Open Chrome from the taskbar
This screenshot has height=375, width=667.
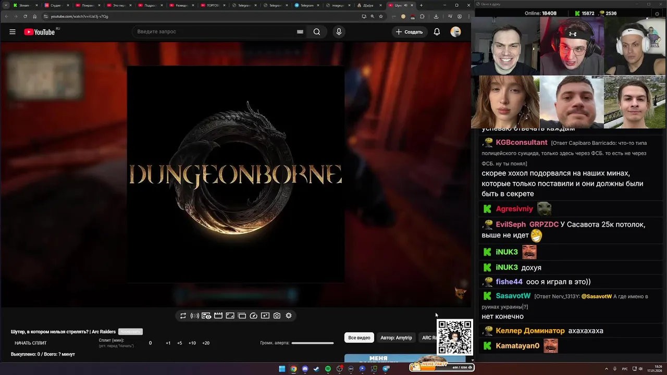(x=293, y=369)
